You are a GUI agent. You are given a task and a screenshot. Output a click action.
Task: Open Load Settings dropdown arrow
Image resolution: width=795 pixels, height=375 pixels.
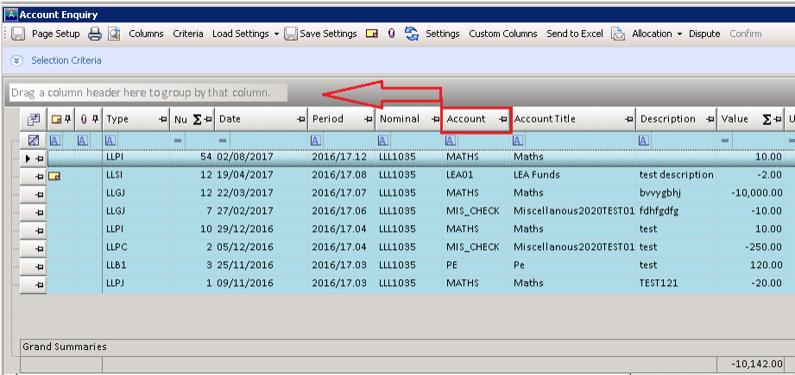(276, 34)
